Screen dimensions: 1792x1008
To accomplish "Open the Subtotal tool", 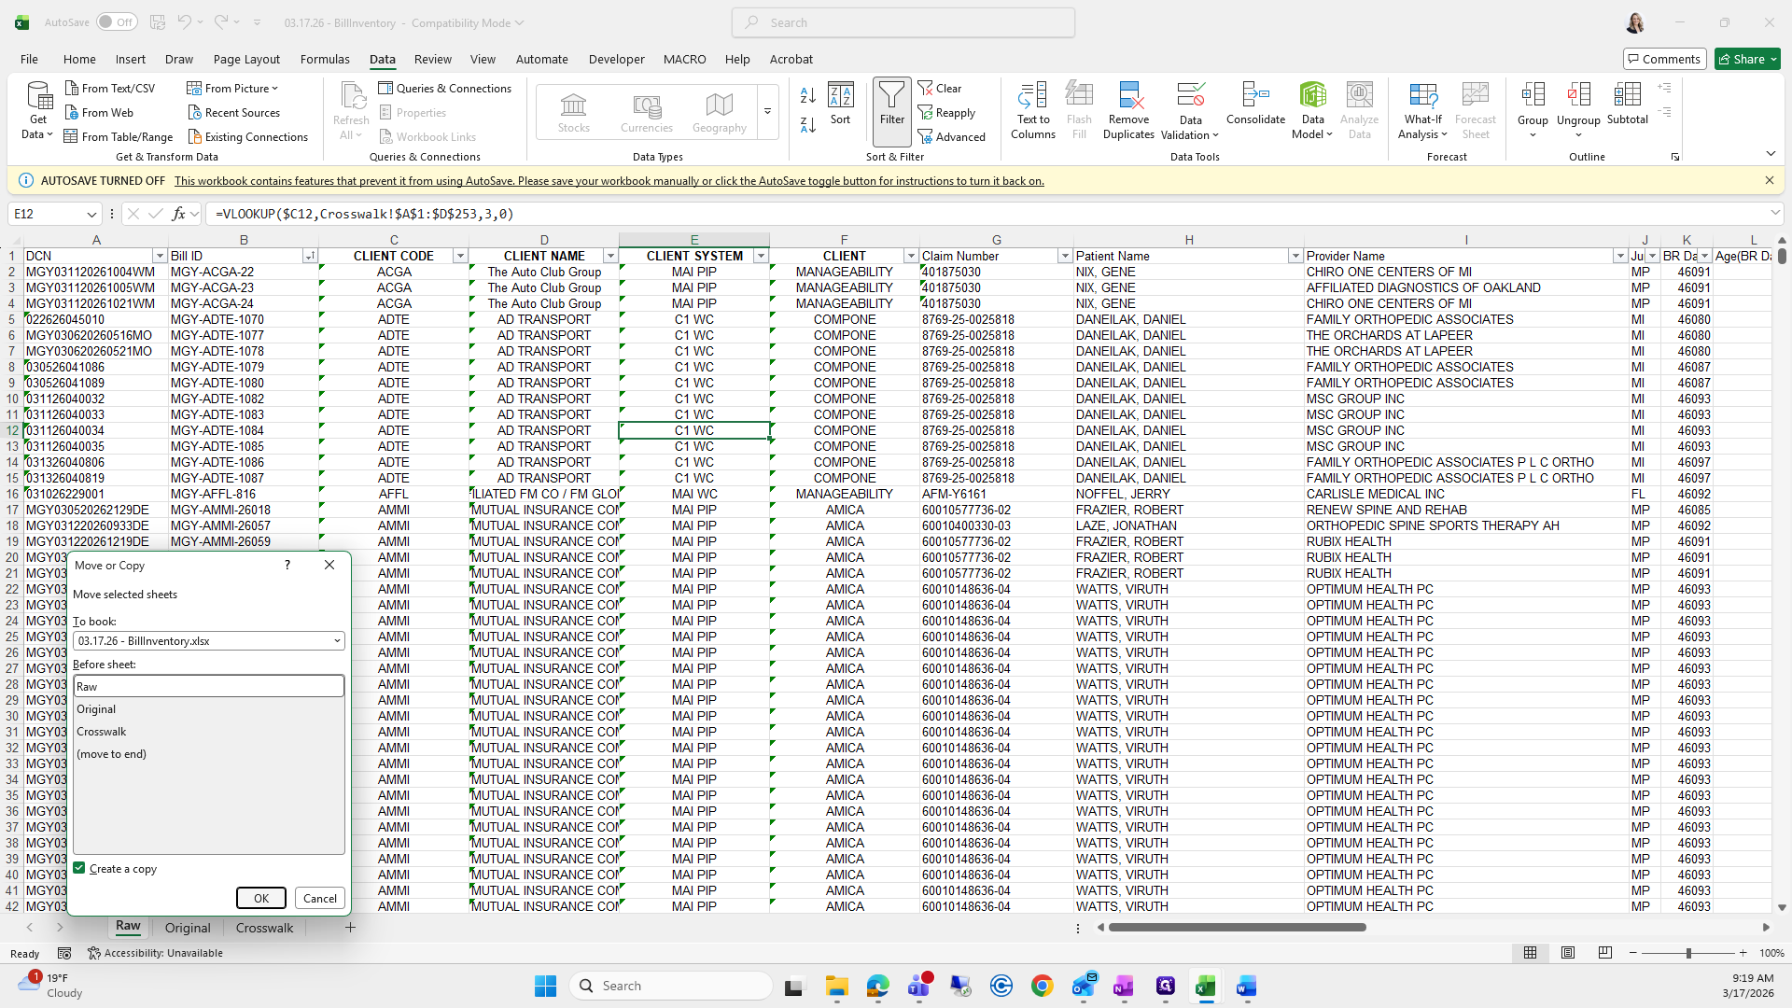I will 1627,96.
